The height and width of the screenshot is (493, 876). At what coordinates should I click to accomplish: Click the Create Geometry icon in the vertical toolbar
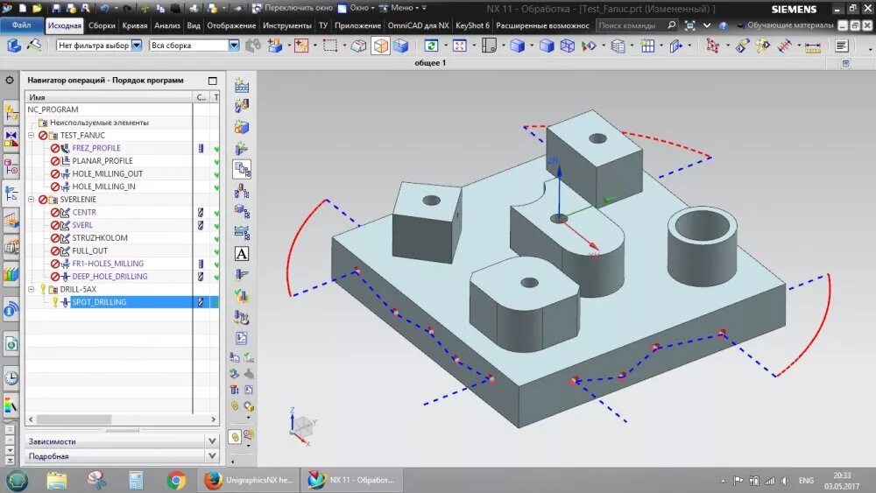click(x=242, y=127)
